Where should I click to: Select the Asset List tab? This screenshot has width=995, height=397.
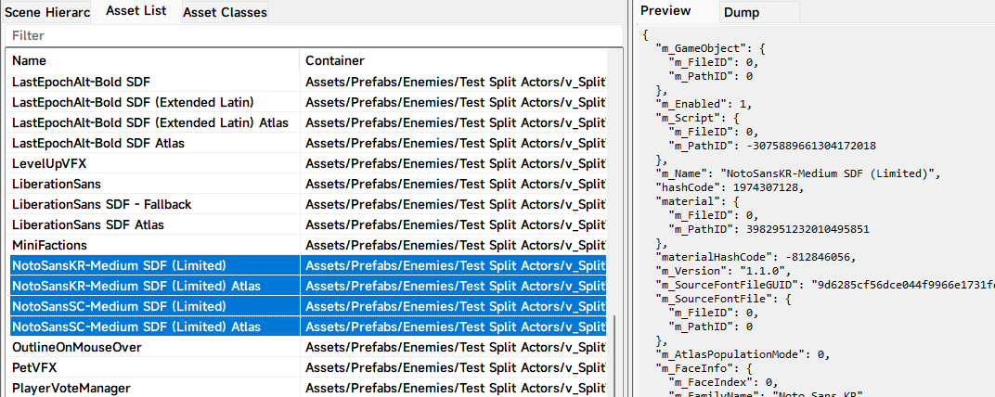click(x=136, y=11)
